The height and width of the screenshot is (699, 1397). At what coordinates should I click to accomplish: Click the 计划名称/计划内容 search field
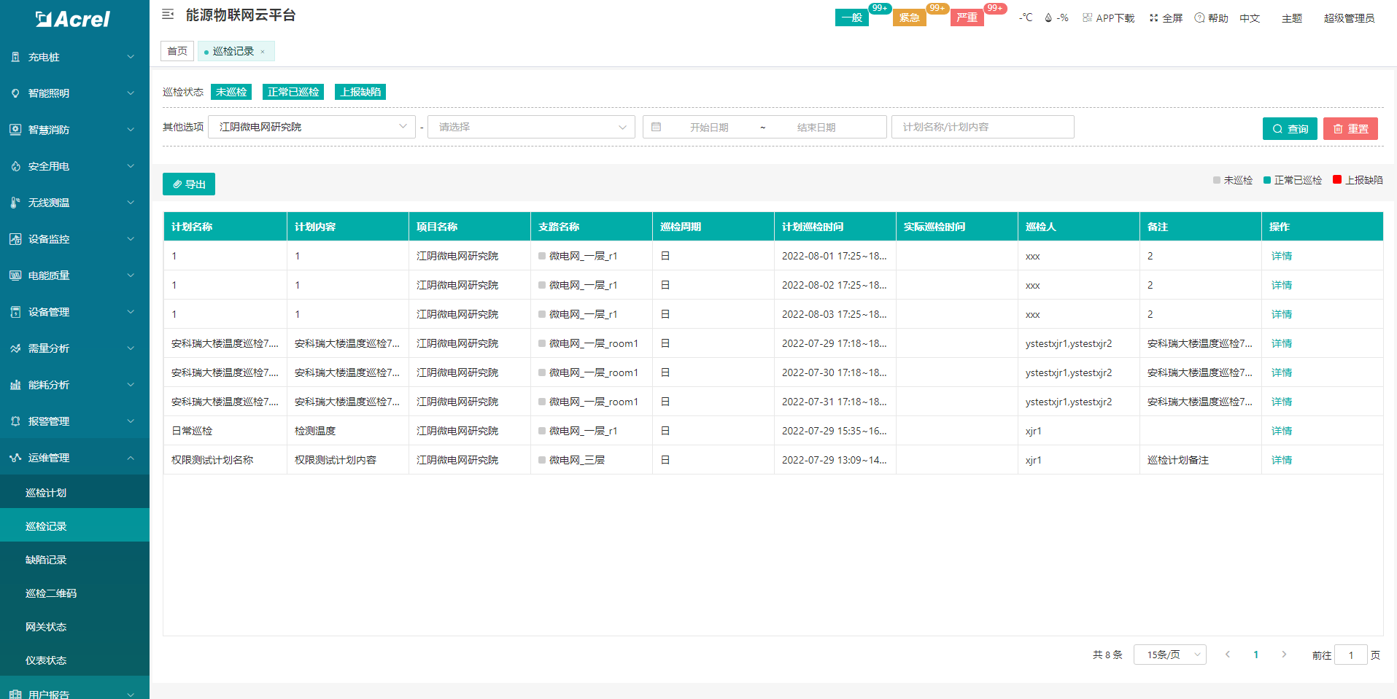pos(982,127)
